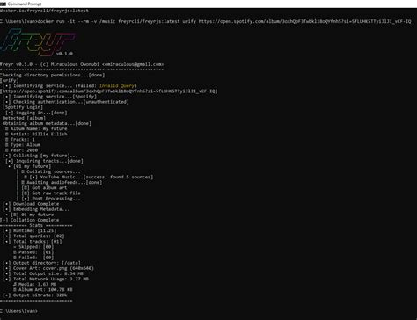This screenshot has height=320, width=417.
Task: Click the final C:\Users\Ivan prompt line
Action: (18, 311)
